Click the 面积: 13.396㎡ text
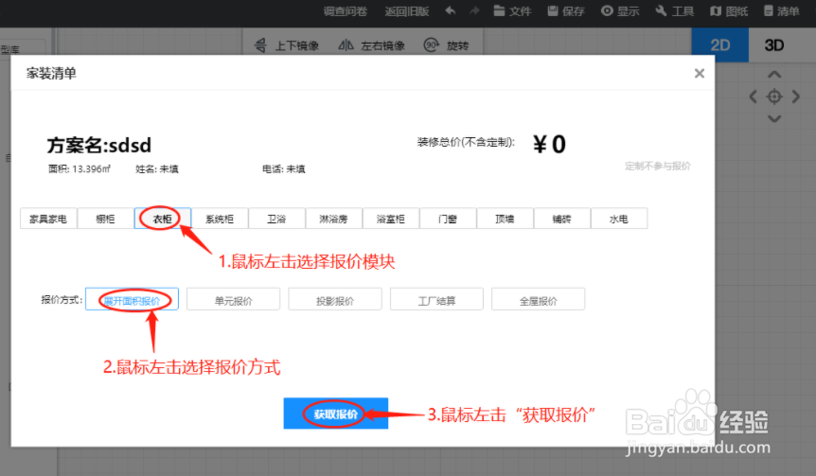 [80, 168]
